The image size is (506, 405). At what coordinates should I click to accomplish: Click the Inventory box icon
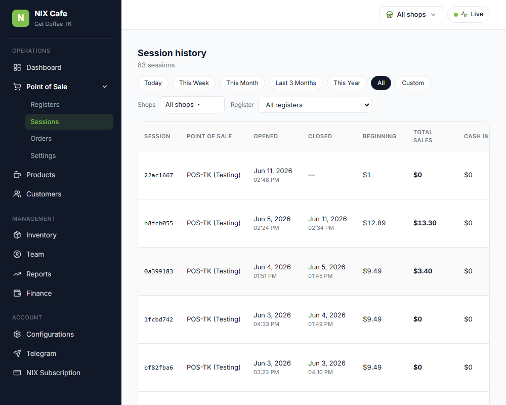point(17,235)
